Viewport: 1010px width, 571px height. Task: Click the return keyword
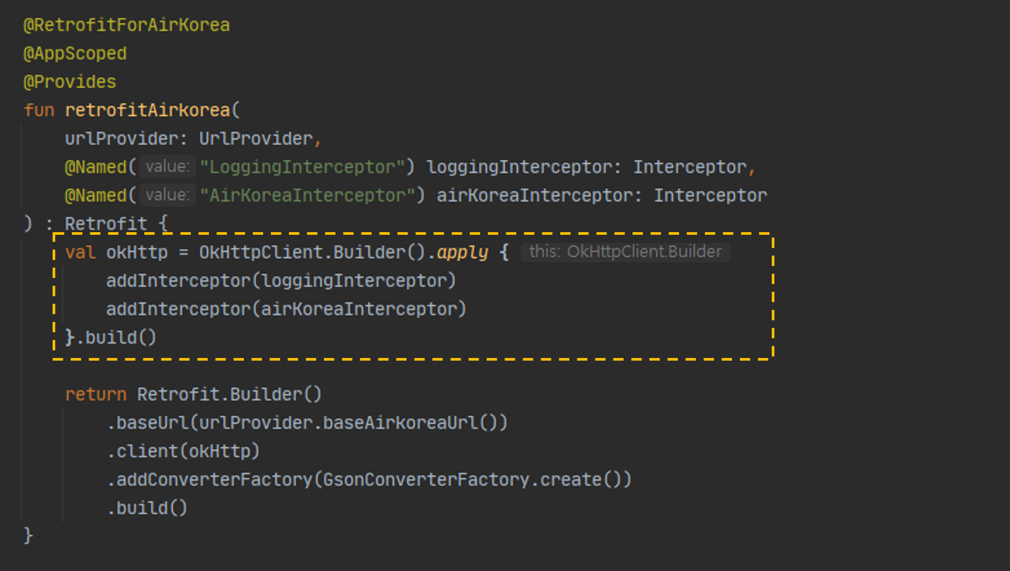(x=96, y=394)
